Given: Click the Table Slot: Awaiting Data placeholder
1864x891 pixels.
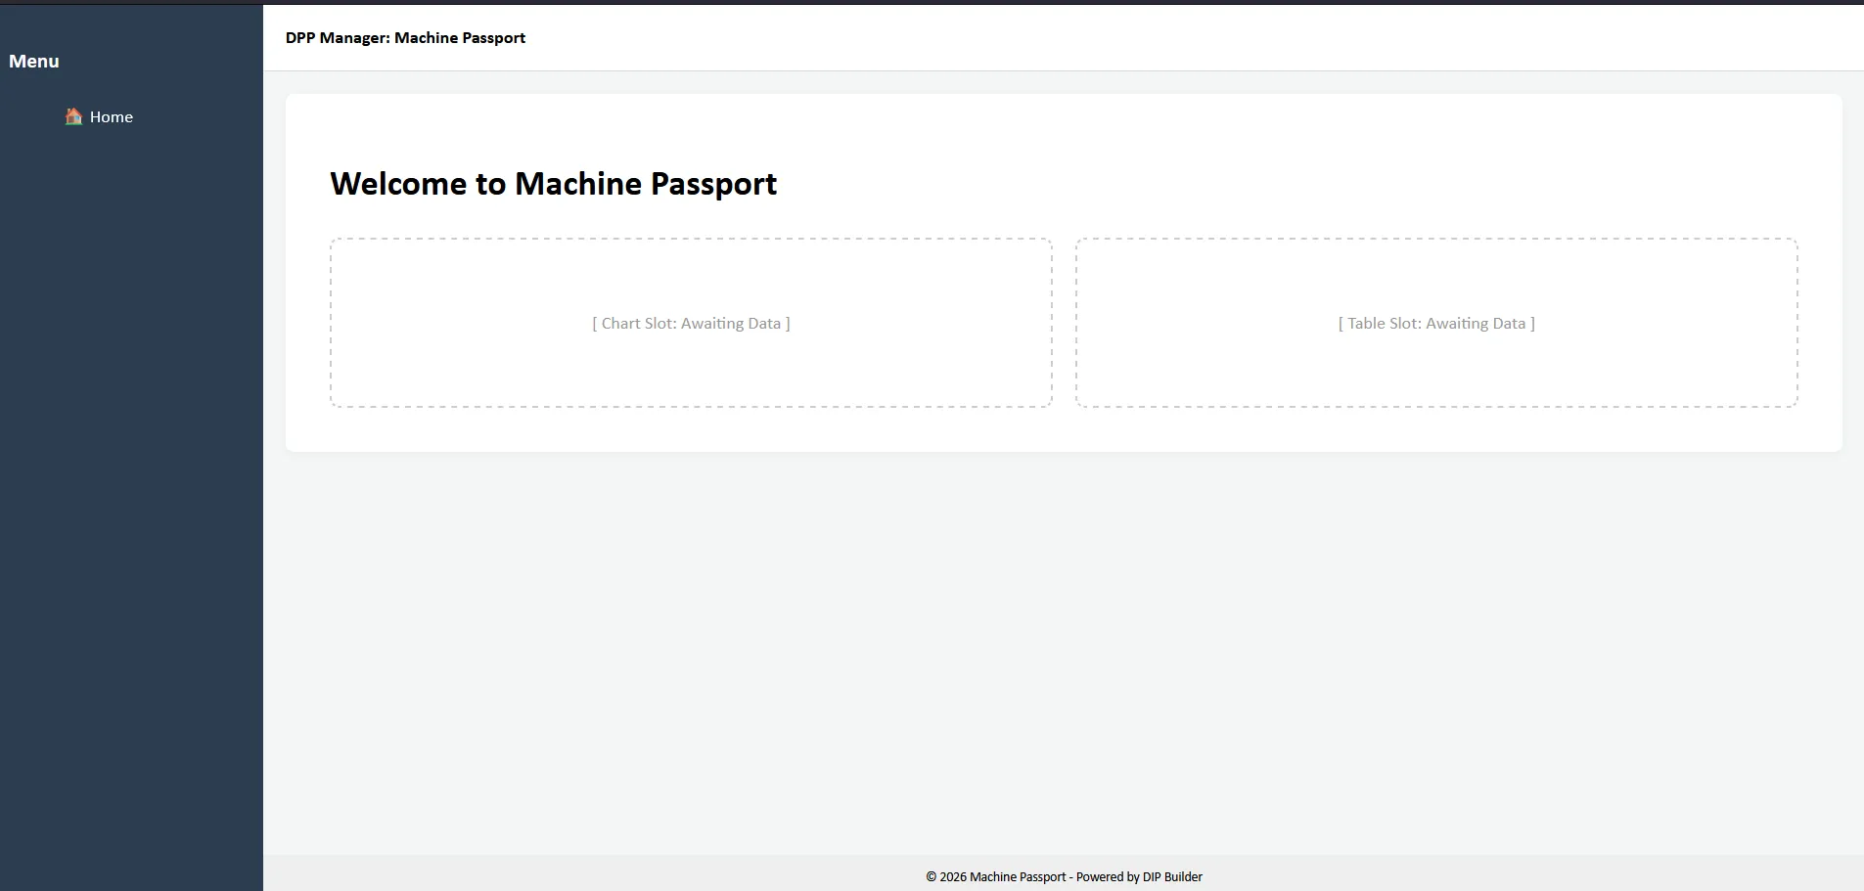Looking at the screenshot, I should [x=1436, y=323].
